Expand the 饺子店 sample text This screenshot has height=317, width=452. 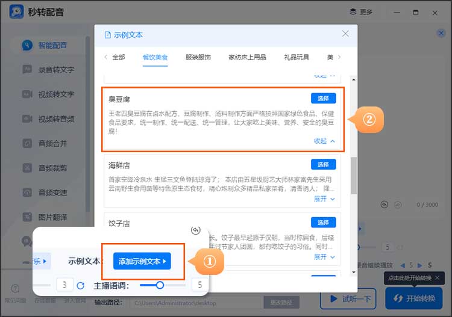coord(324,257)
